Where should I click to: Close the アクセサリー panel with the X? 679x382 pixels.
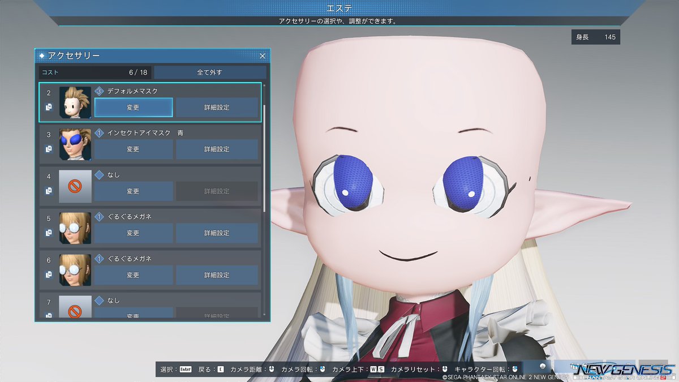coord(263,56)
